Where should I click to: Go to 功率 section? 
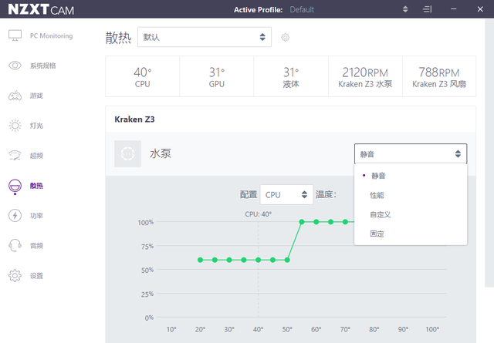36,216
